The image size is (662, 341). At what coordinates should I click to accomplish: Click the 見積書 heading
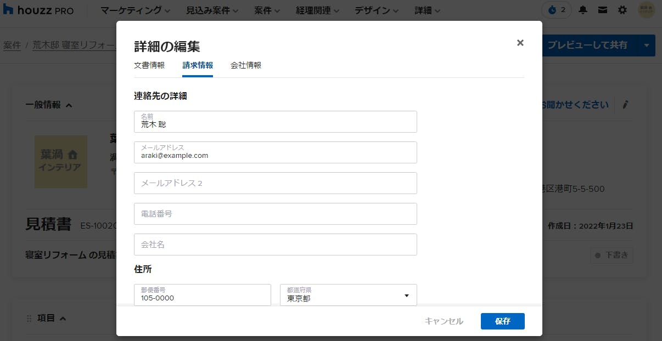(x=48, y=224)
